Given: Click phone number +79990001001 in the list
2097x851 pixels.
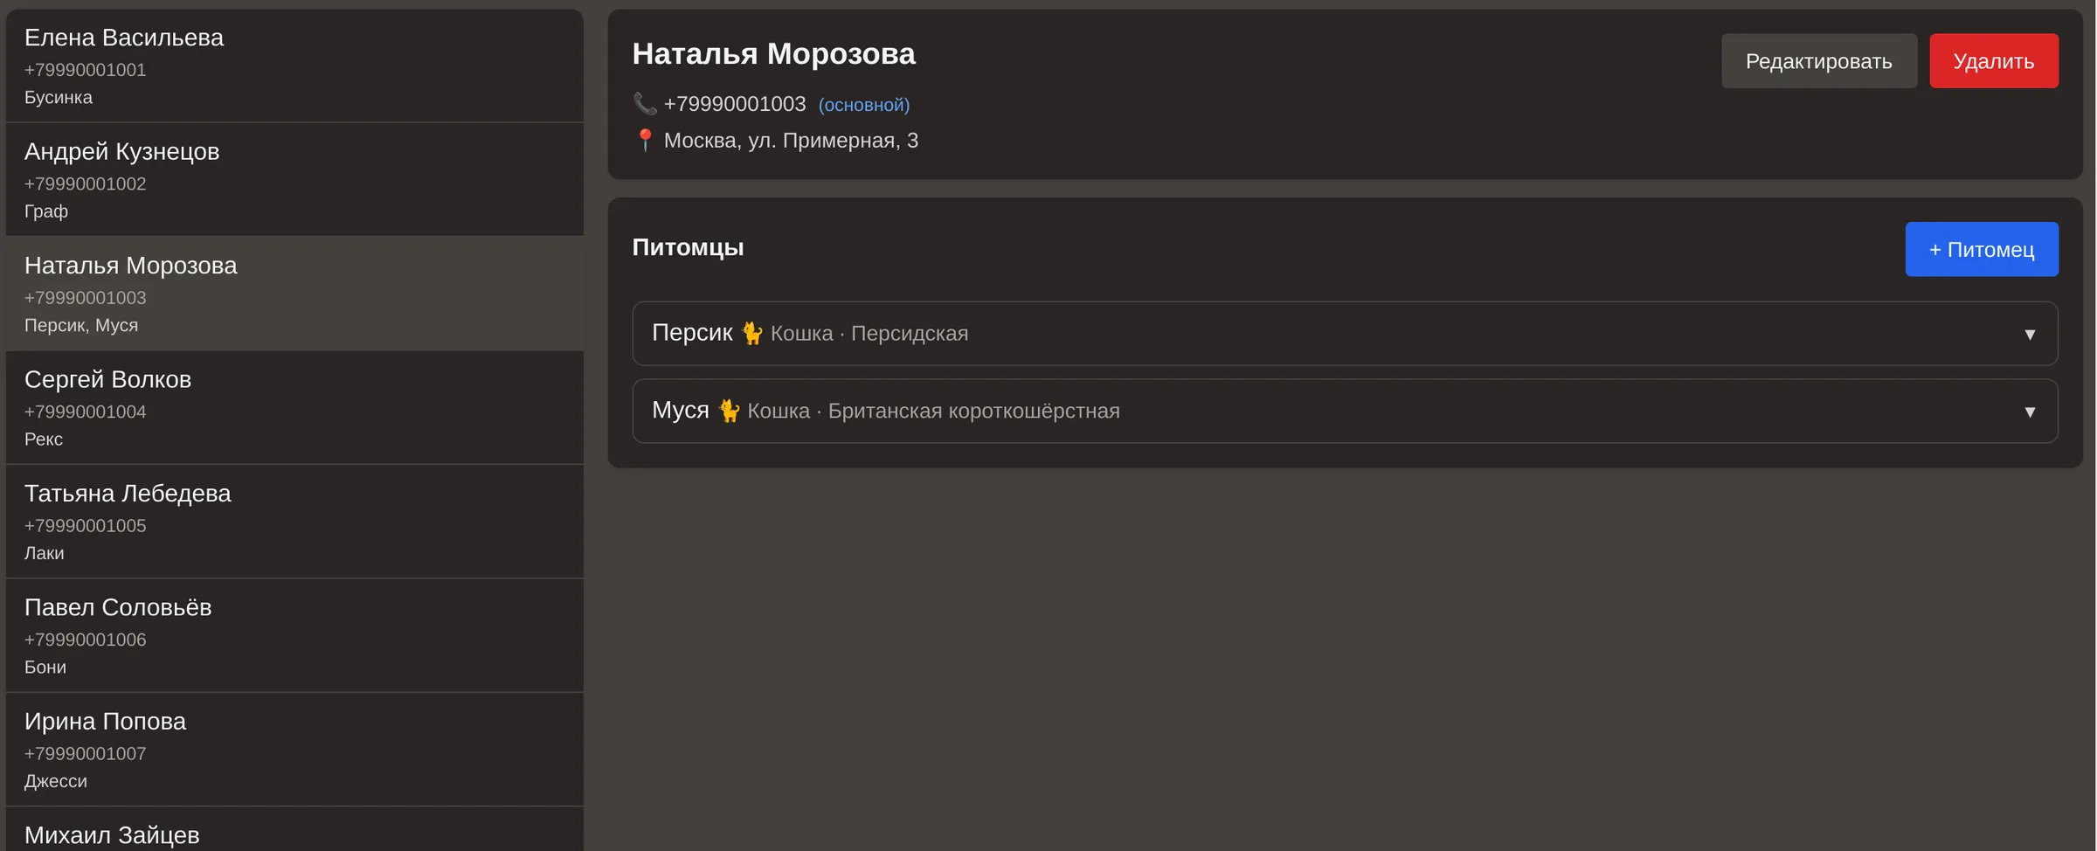Looking at the screenshot, I should 86,70.
